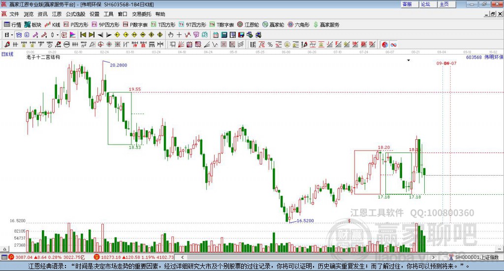The width and height of the screenshot is (504, 271).
Task: Open the 浏览 menu
Action: coord(28,14)
